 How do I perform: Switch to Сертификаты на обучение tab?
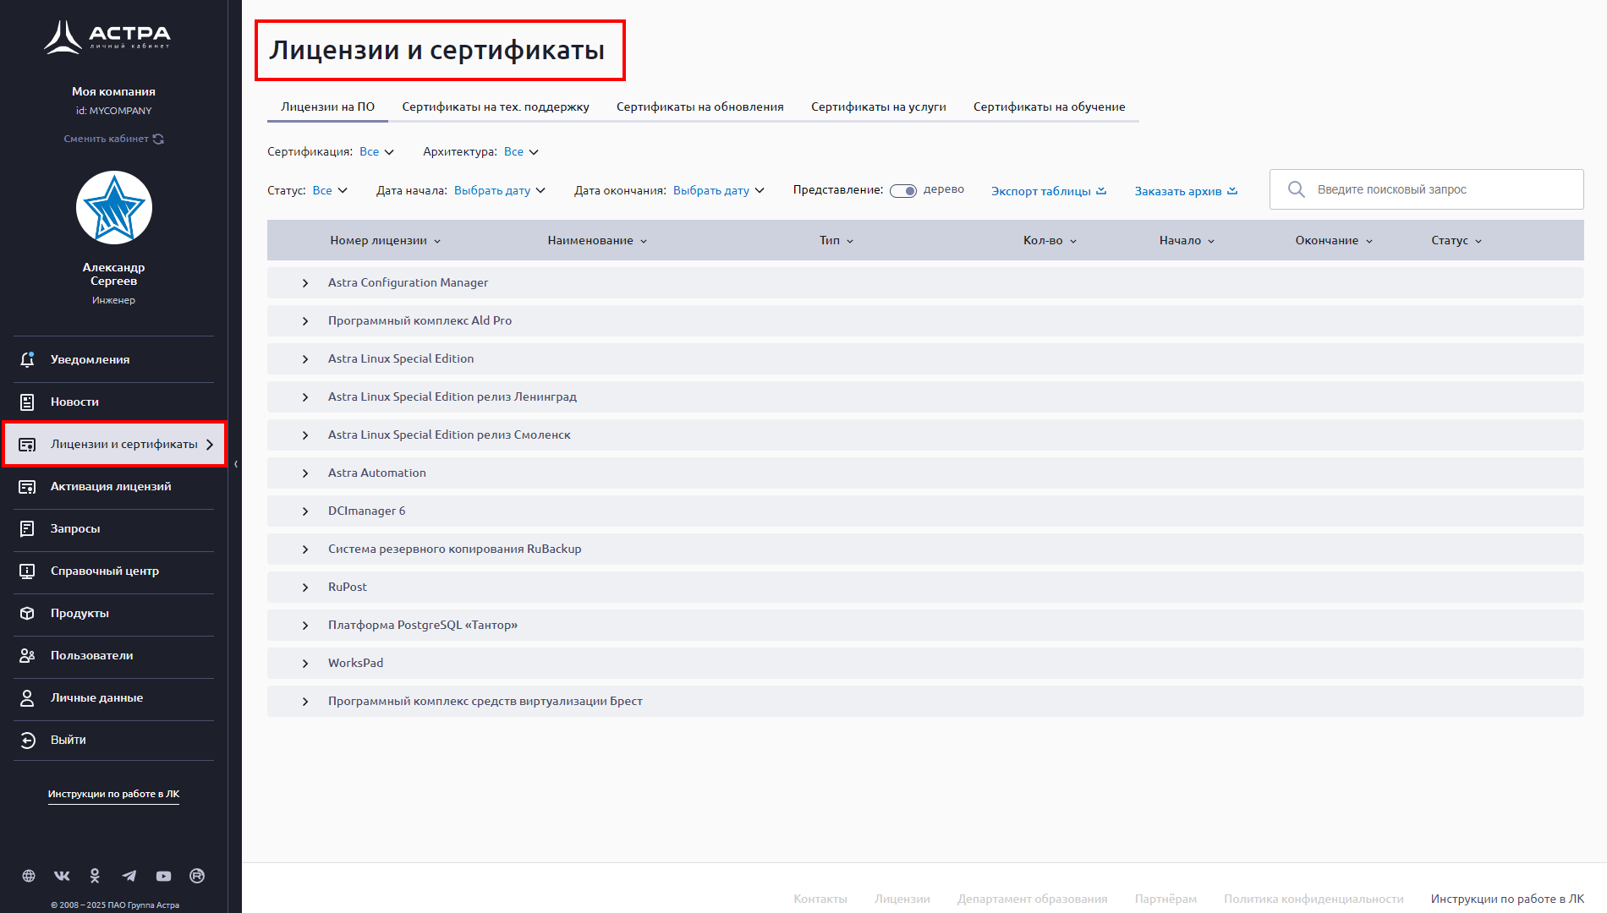[x=1049, y=107]
